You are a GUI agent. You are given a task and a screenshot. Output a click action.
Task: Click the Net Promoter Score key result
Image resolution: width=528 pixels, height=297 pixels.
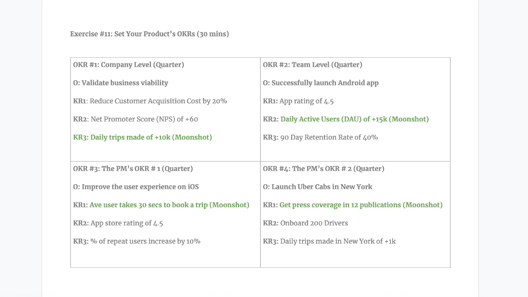(x=135, y=119)
